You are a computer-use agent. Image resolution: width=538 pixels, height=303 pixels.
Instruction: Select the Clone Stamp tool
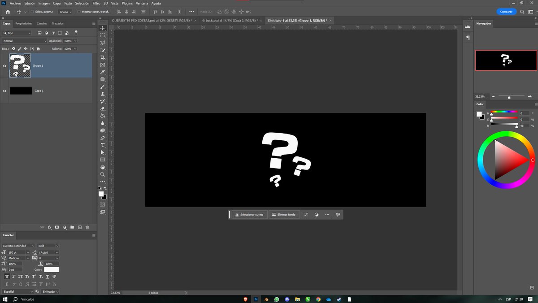103,94
